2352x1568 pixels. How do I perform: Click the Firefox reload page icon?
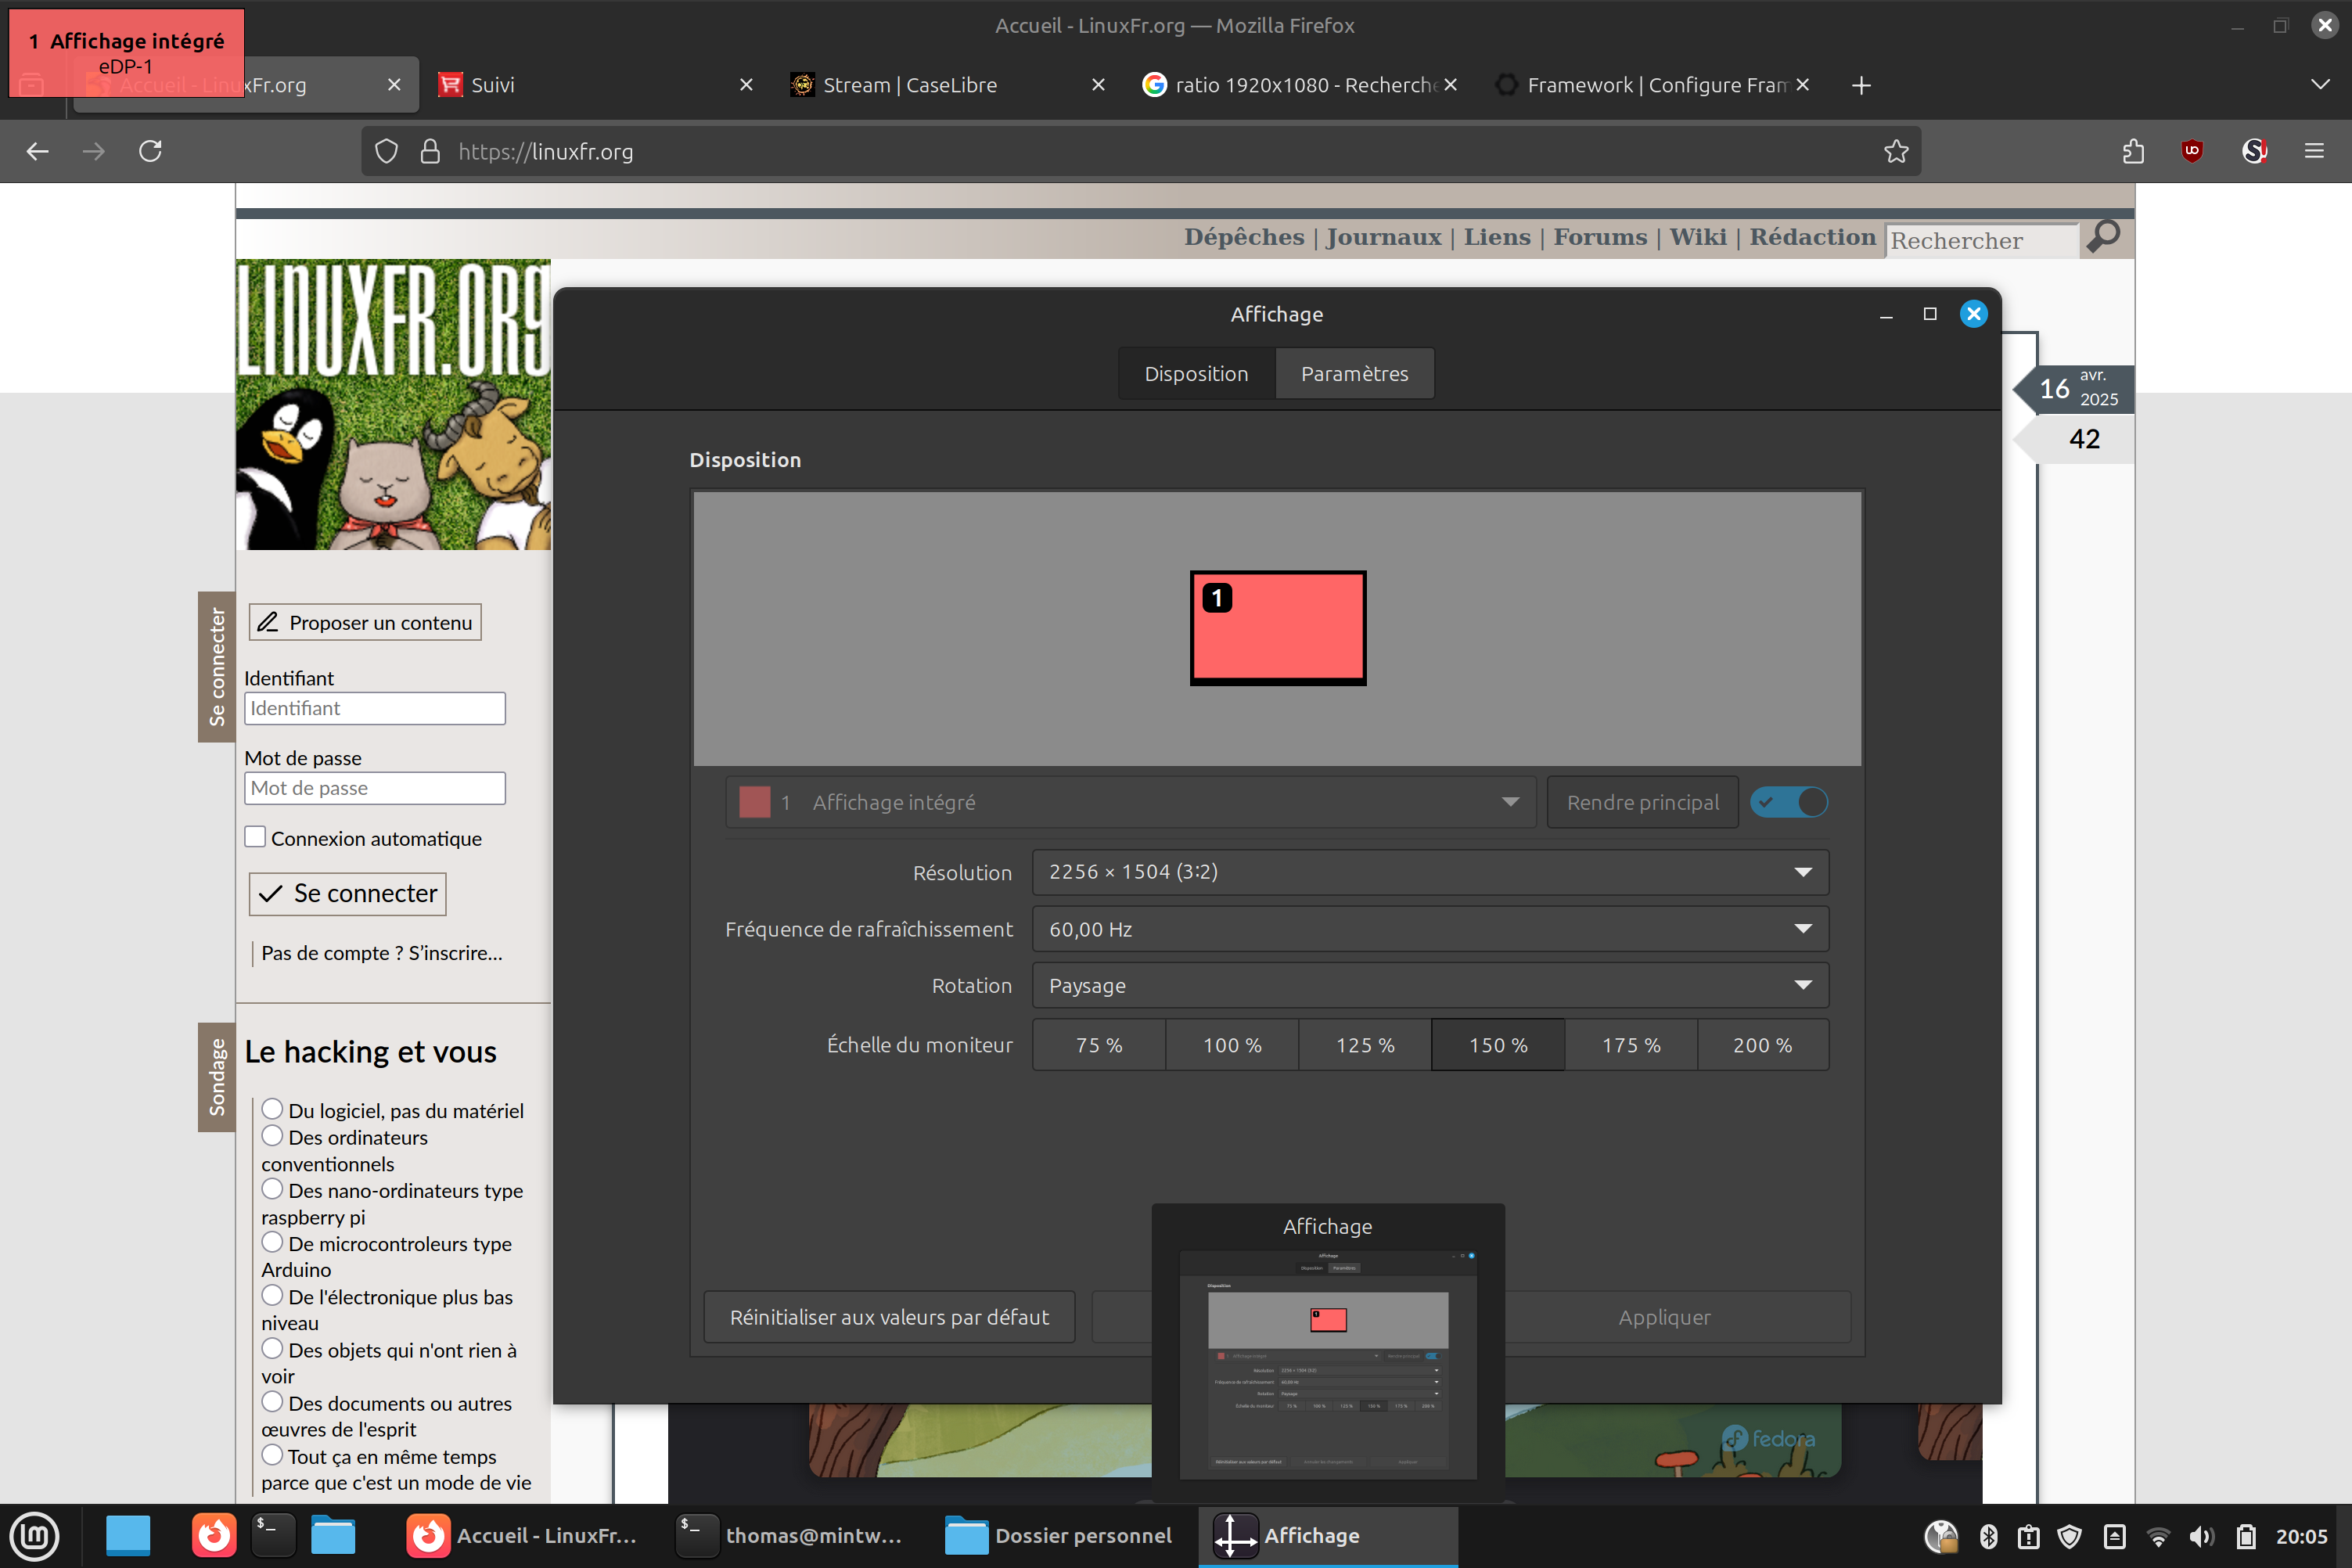(x=150, y=151)
